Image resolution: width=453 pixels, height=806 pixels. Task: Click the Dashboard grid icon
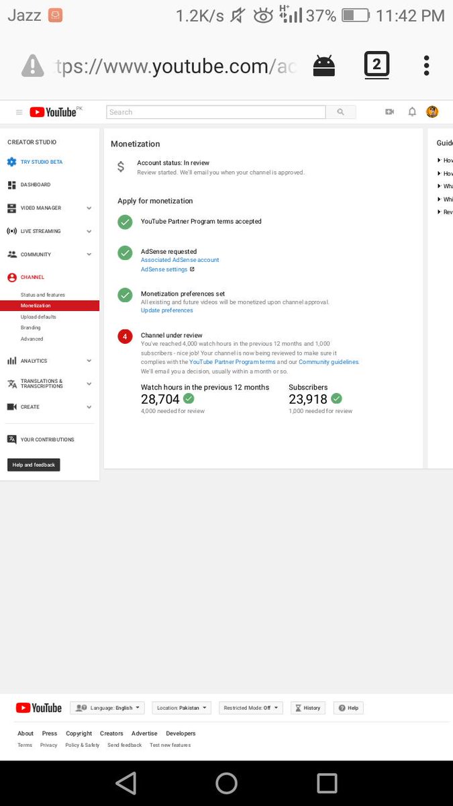[11, 185]
